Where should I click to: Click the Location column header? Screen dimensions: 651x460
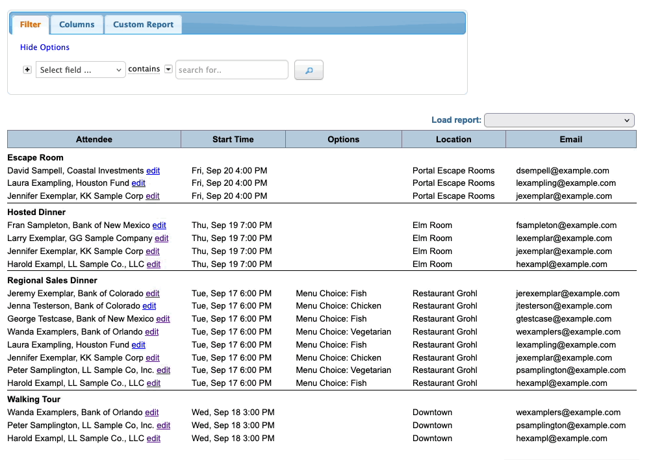453,139
